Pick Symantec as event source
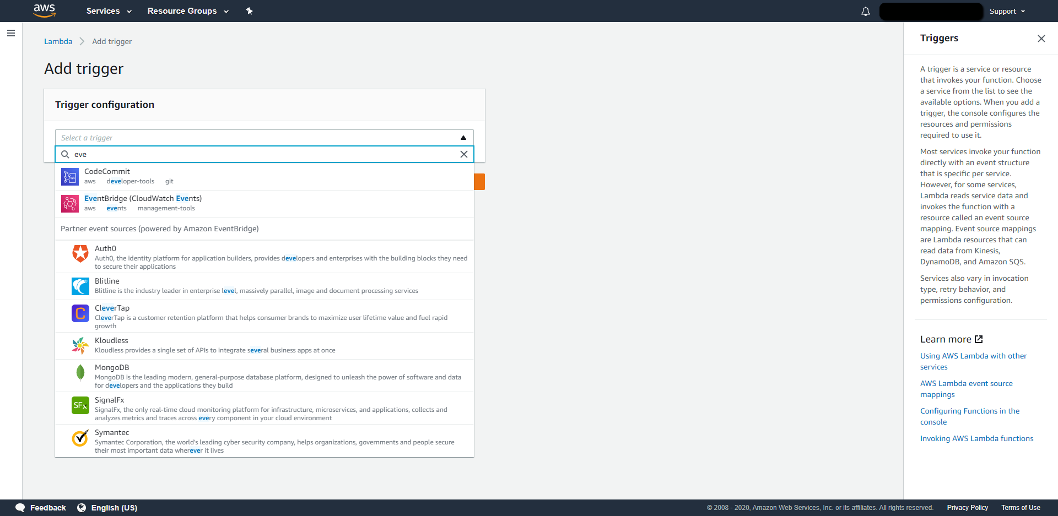1058x516 pixels. [x=264, y=441]
